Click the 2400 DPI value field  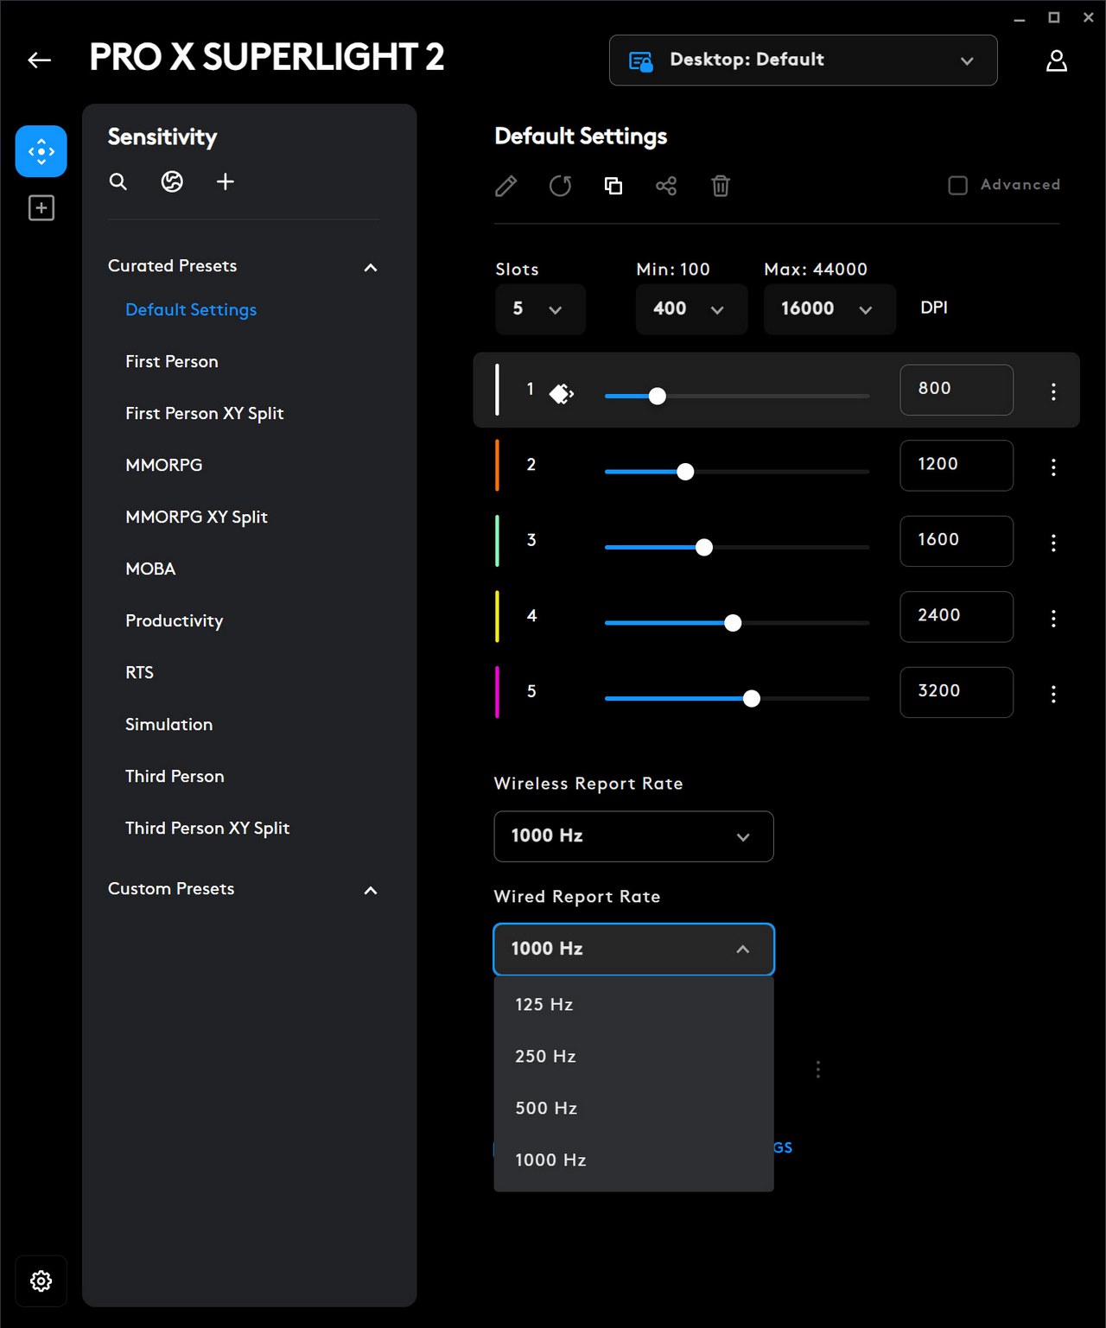(957, 617)
